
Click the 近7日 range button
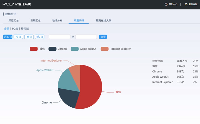tap(39, 37)
